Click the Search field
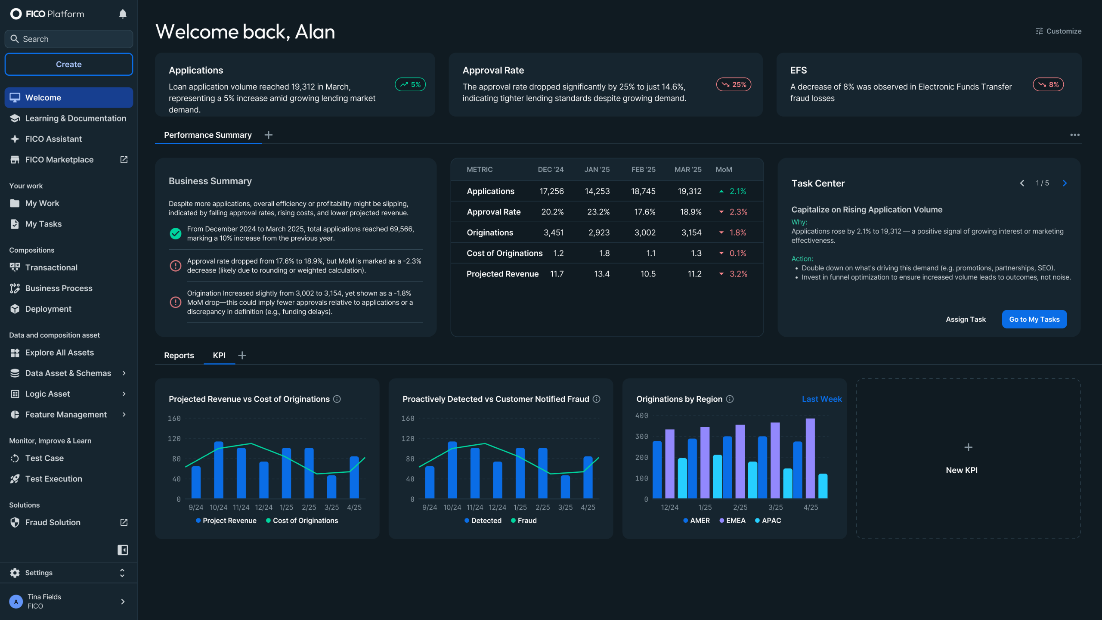1102x620 pixels. pyautogui.click(x=69, y=39)
